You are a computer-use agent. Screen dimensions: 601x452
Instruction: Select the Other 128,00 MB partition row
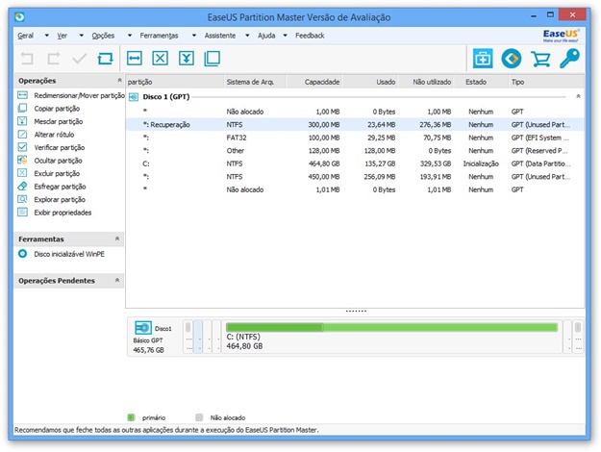coord(355,151)
